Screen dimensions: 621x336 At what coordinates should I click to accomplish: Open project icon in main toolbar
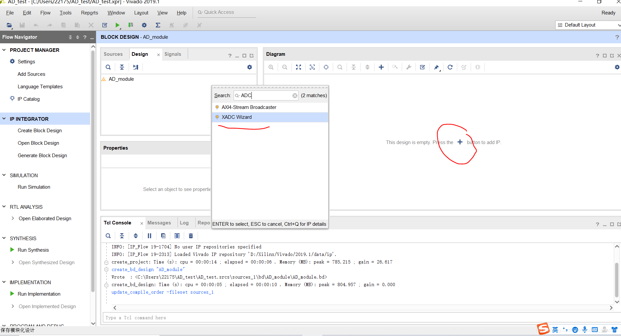pos(9,25)
